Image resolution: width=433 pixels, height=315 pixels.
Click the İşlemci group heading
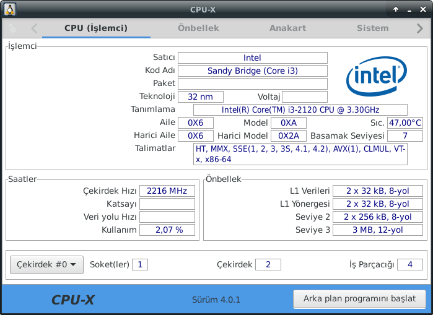click(x=22, y=46)
